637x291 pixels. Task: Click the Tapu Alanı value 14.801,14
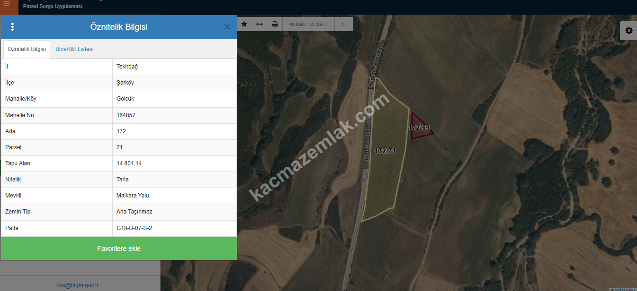coord(129,163)
